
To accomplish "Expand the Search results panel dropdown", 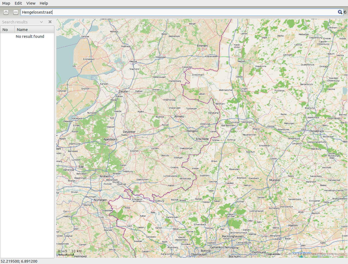I will [x=42, y=22].
